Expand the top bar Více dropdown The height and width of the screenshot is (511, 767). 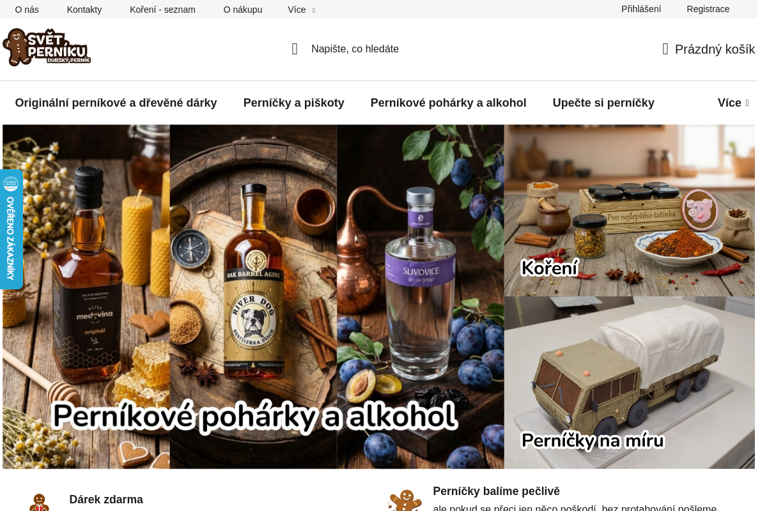[301, 10]
